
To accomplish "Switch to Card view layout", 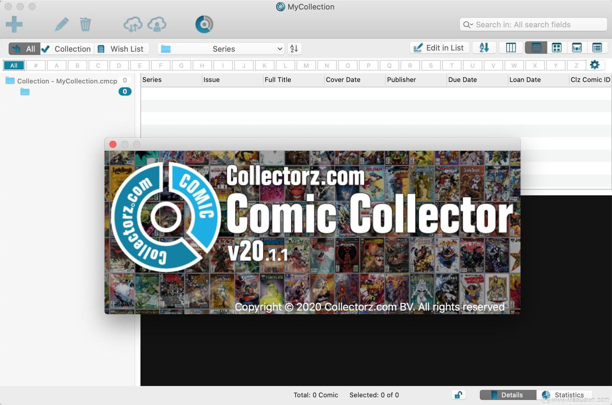I will tap(577, 48).
